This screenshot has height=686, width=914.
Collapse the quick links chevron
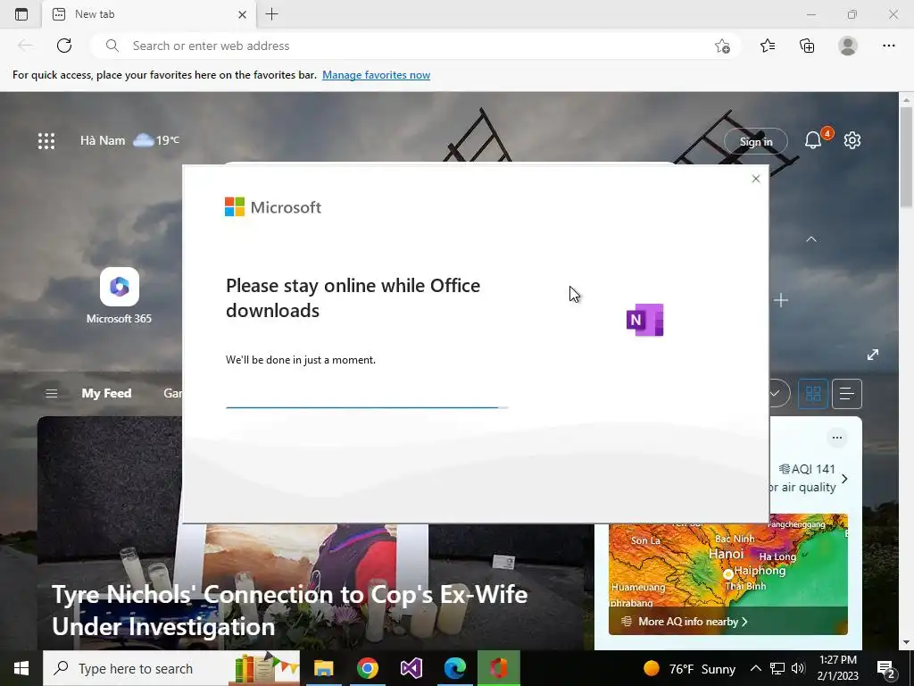point(810,239)
